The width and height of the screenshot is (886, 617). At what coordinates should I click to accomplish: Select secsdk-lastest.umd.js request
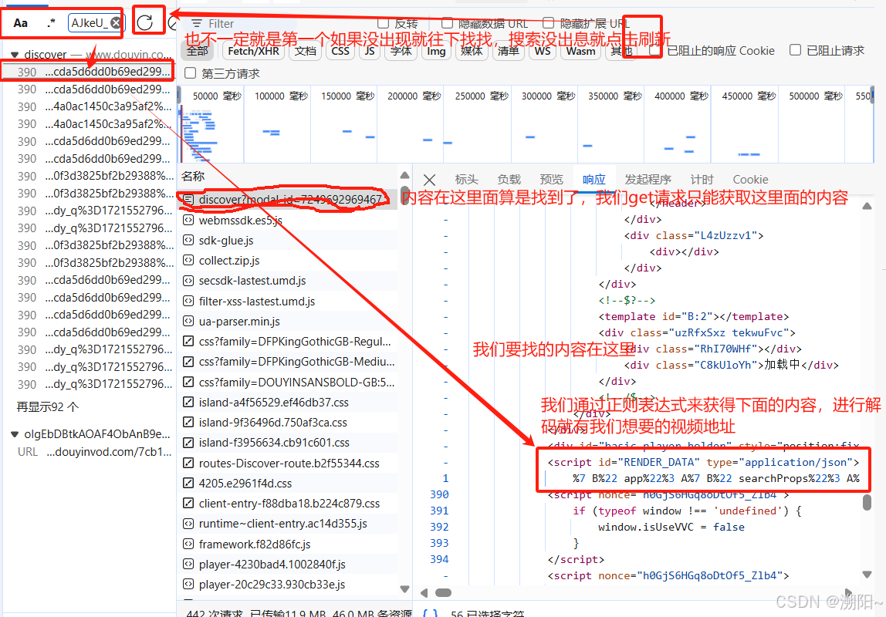tap(288, 282)
